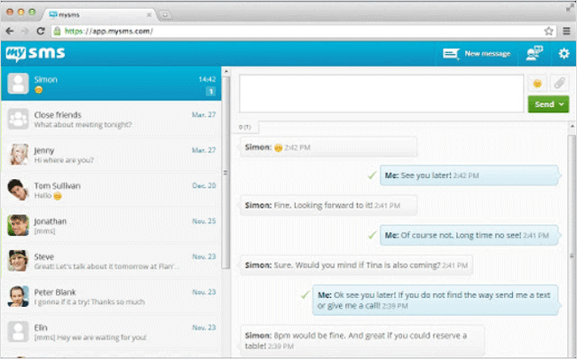The height and width of the screenshot is (359, 577).
Task: Bookmark the page with the star icon
Action: 548,31
